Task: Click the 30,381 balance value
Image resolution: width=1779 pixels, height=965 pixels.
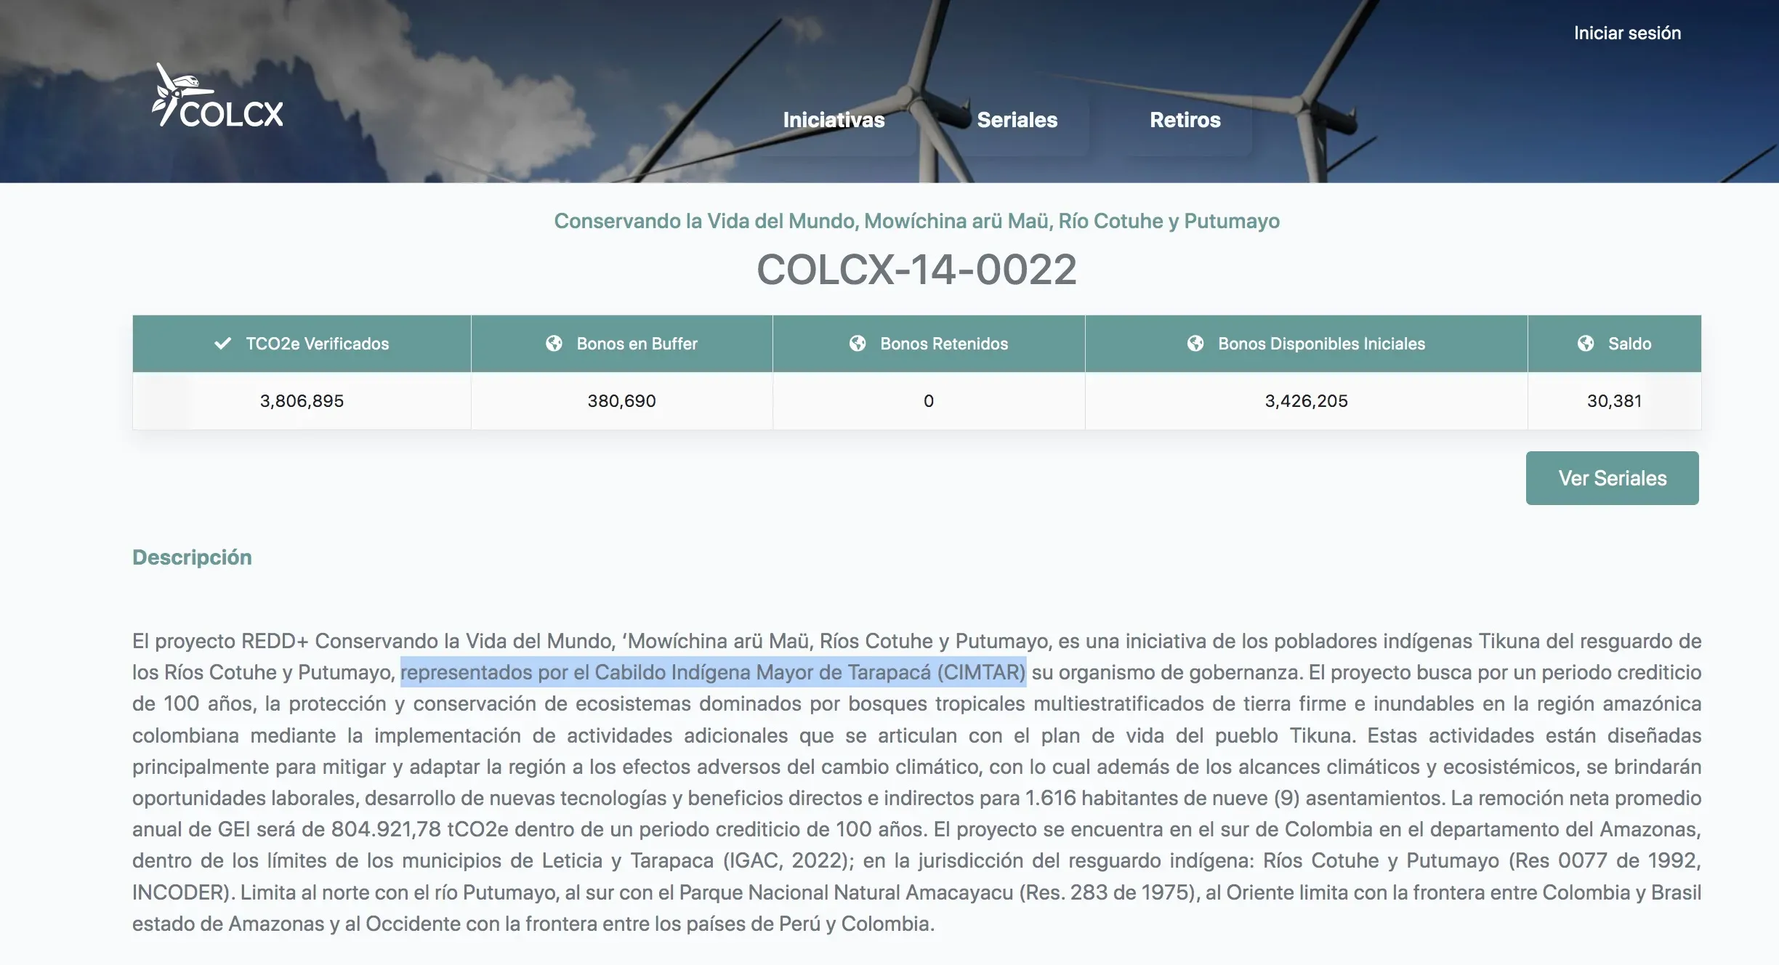Action: (x=1614, y=400)
